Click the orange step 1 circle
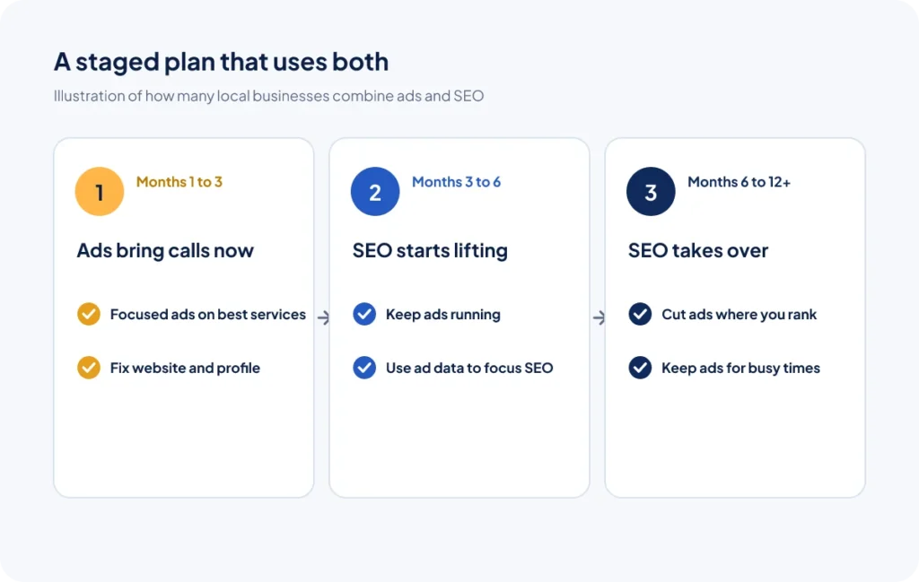This screenshot has height=582, width=919. coord(100,192)
